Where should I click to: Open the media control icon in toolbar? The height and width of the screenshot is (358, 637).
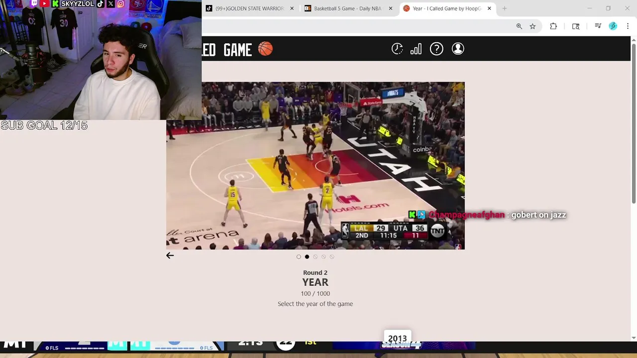point(598,26)
